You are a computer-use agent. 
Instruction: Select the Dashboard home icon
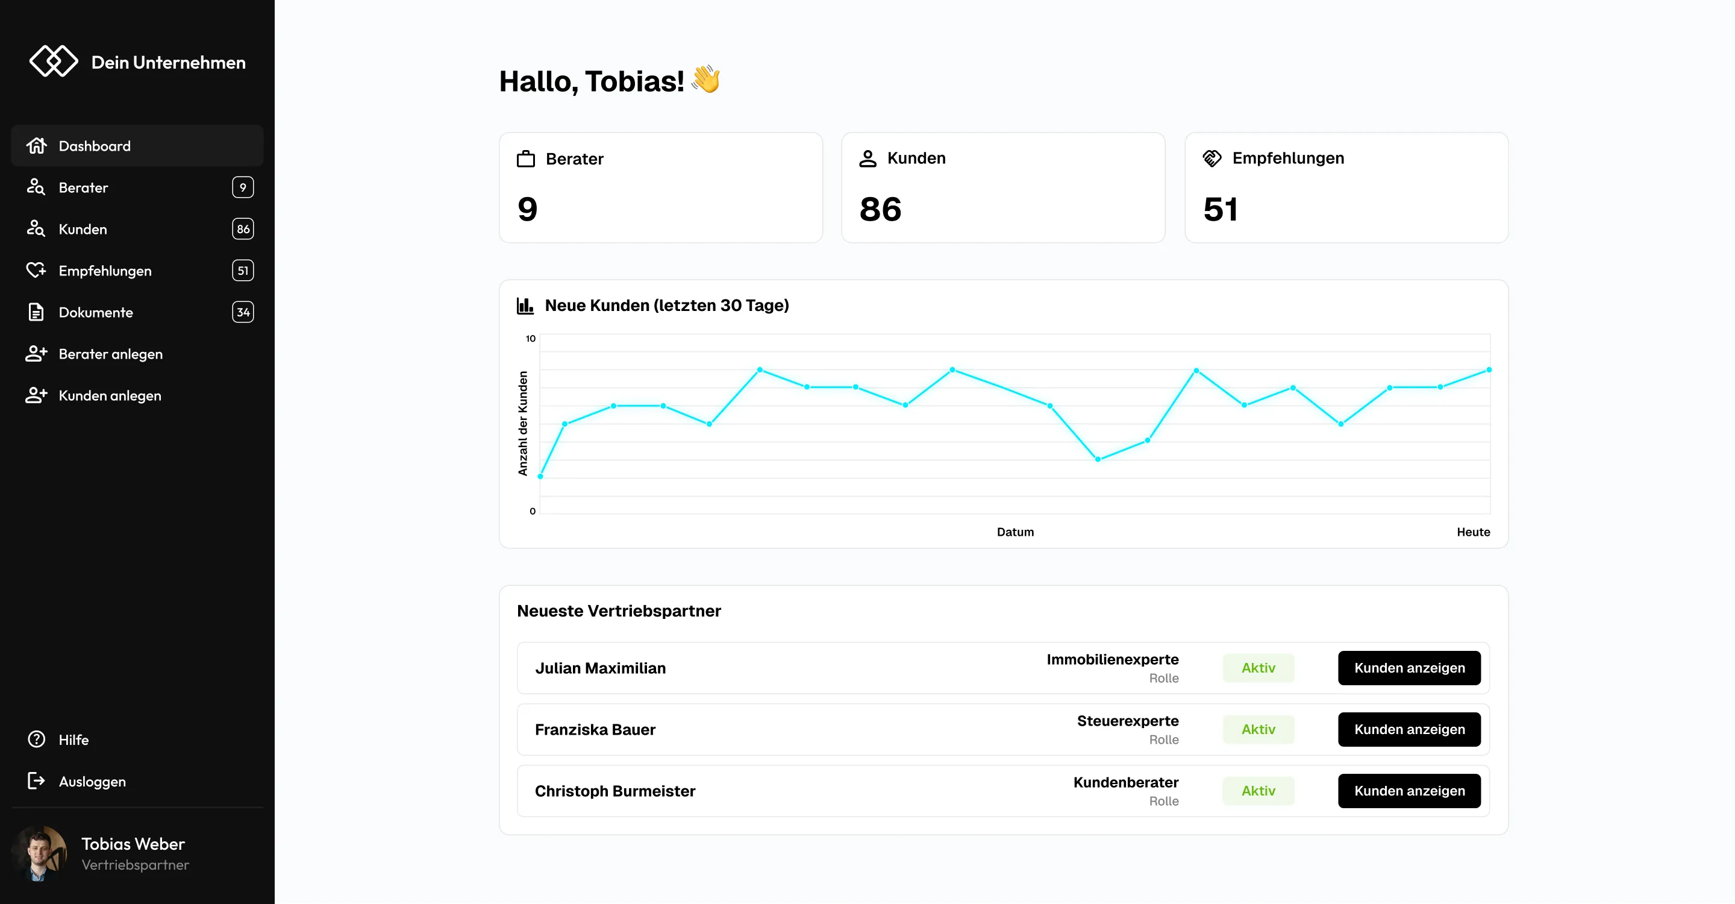36,145
